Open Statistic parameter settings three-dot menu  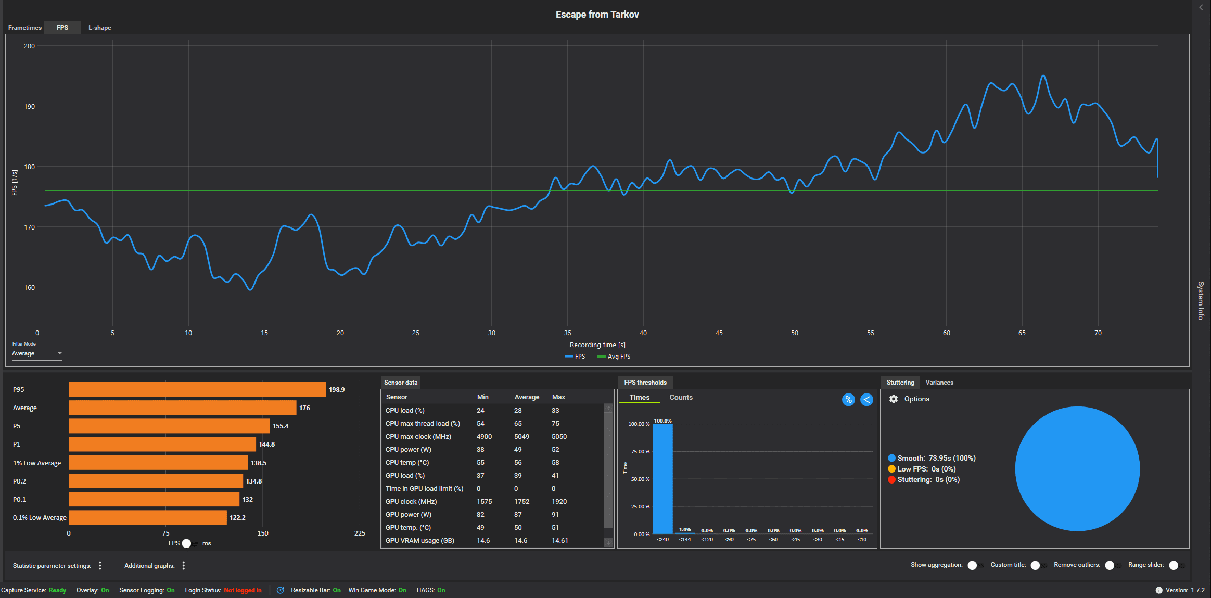[x=100, y=566]
